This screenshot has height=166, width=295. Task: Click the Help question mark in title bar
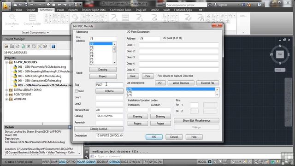point(259,5)
